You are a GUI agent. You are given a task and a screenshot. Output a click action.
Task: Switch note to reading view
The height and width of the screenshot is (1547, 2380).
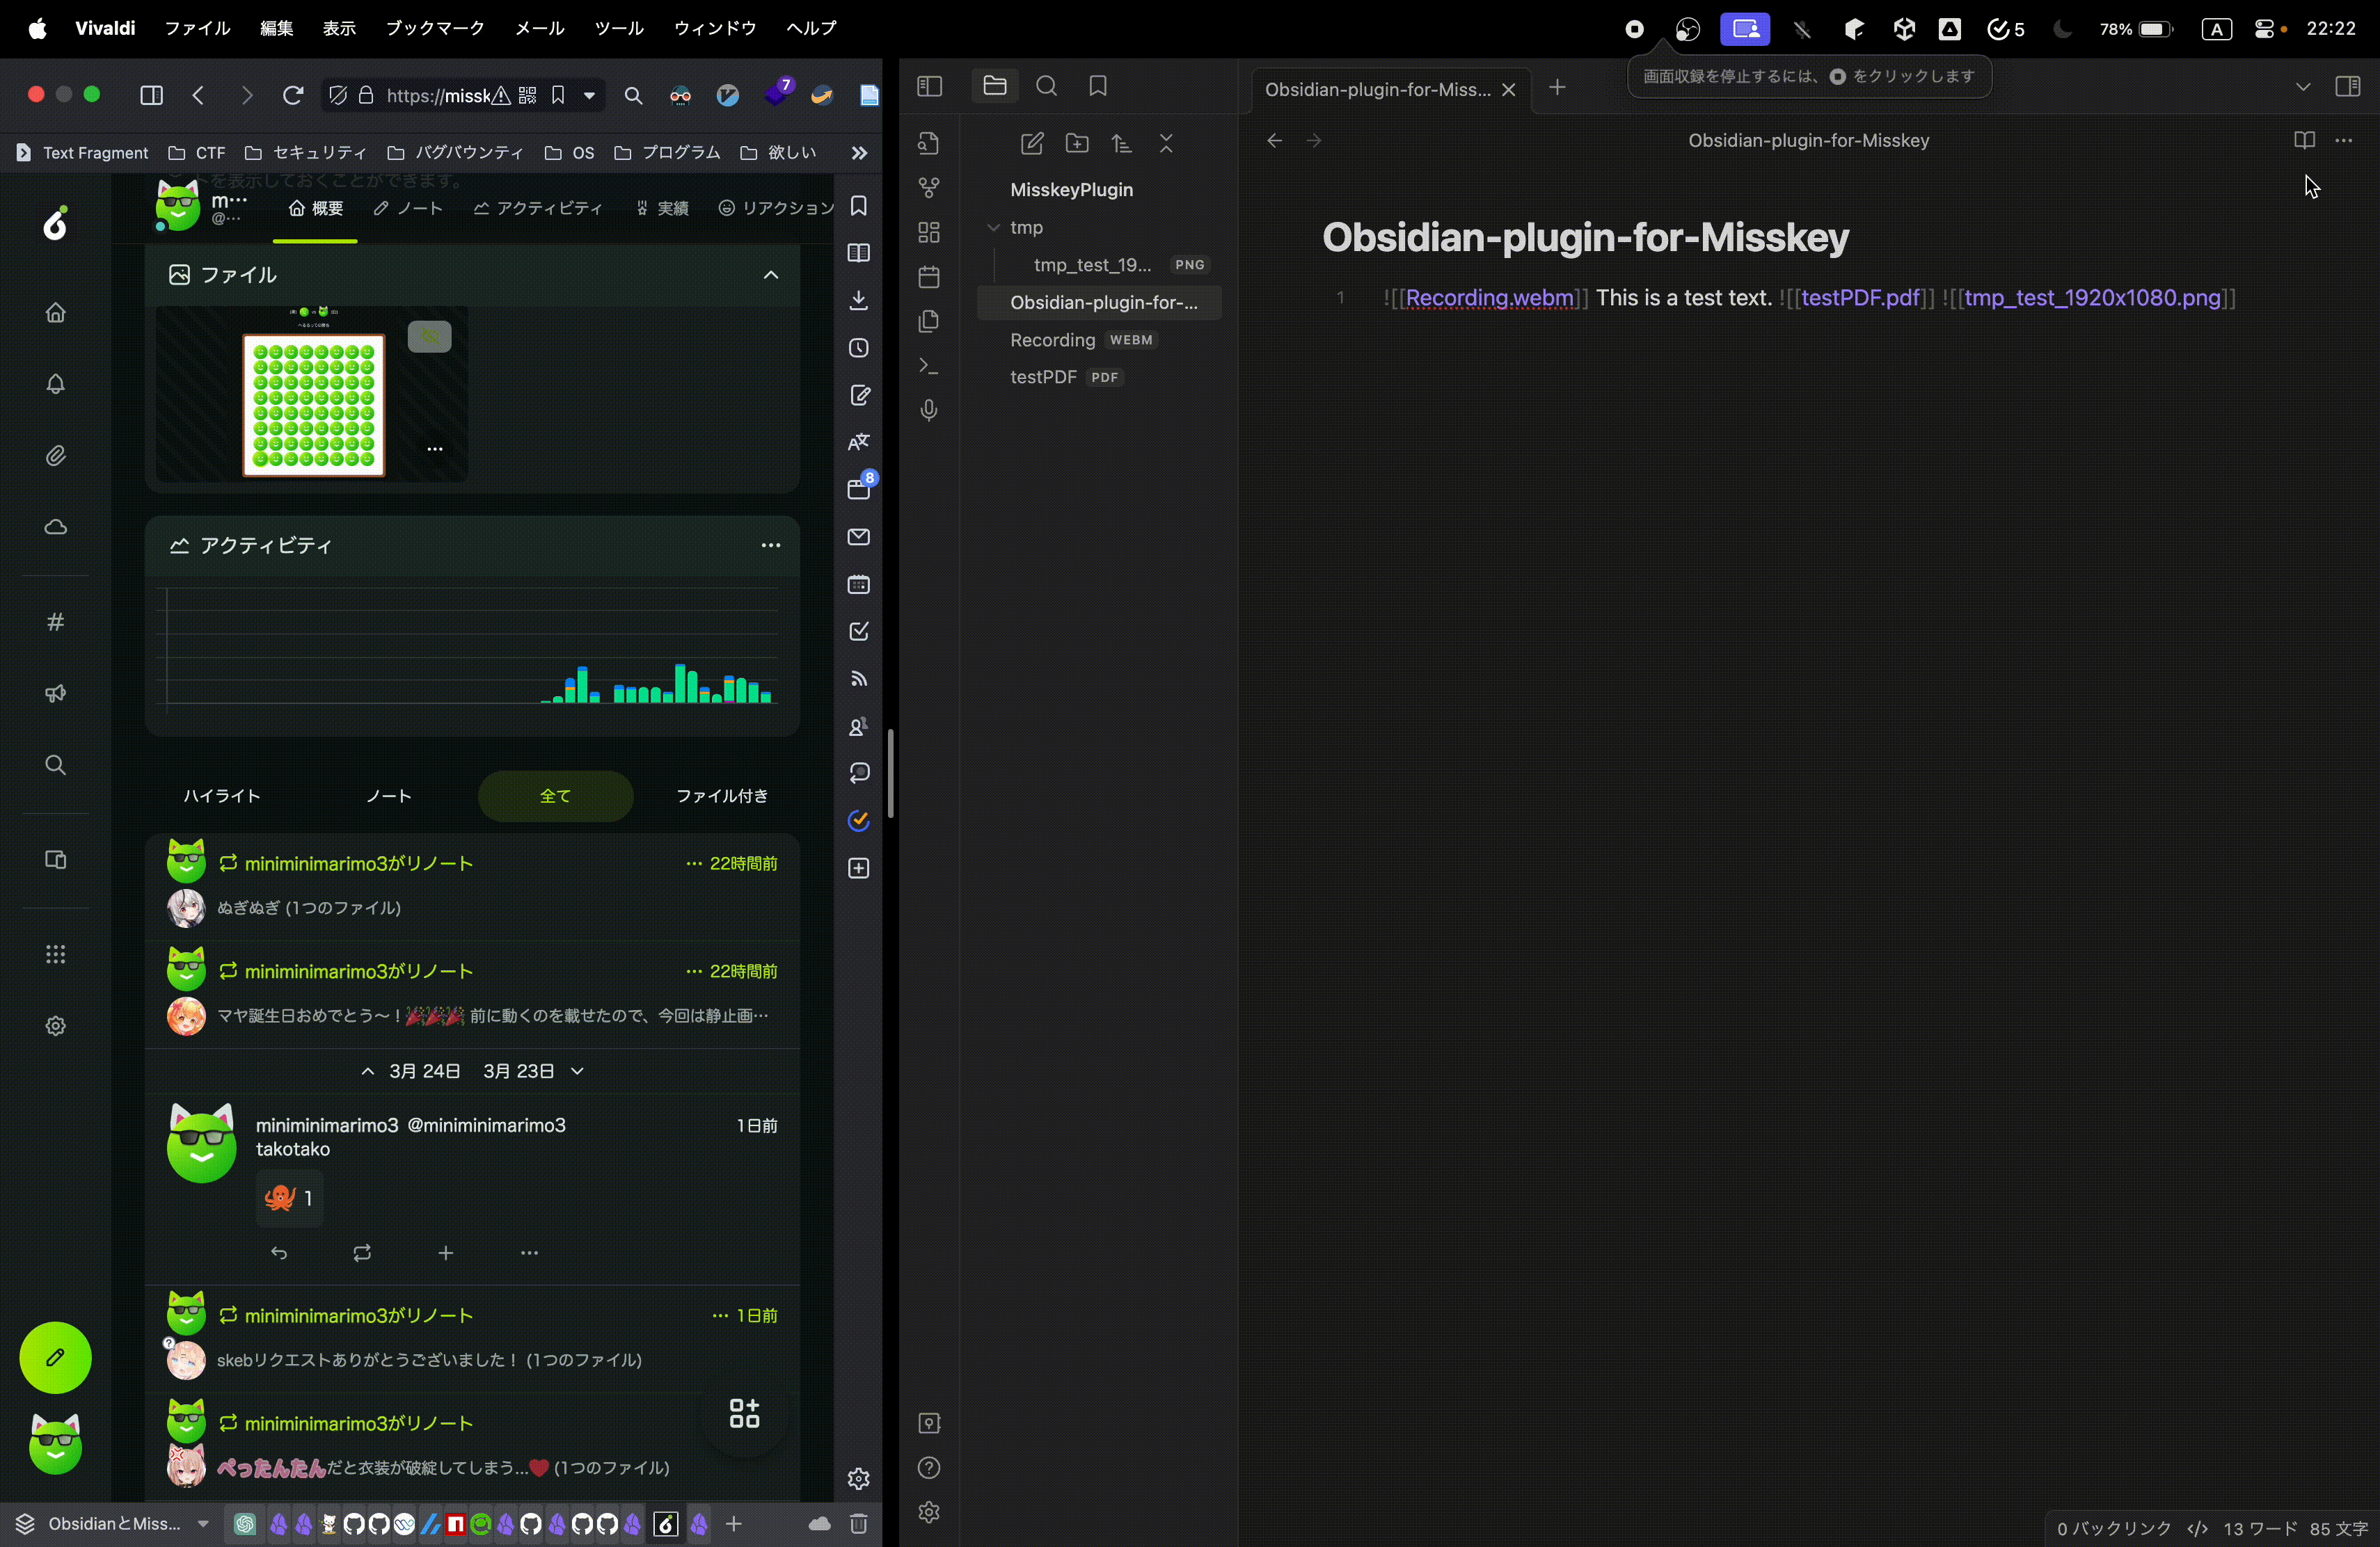coord(2304,141)
